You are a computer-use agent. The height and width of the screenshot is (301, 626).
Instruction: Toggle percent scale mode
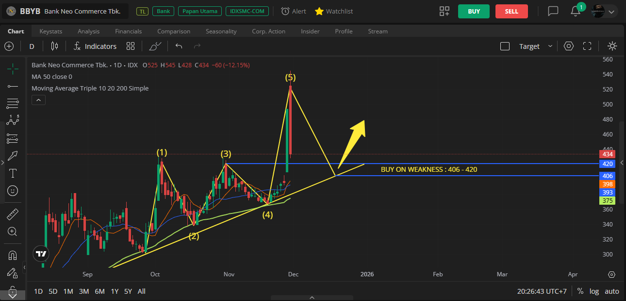point(580,291)
